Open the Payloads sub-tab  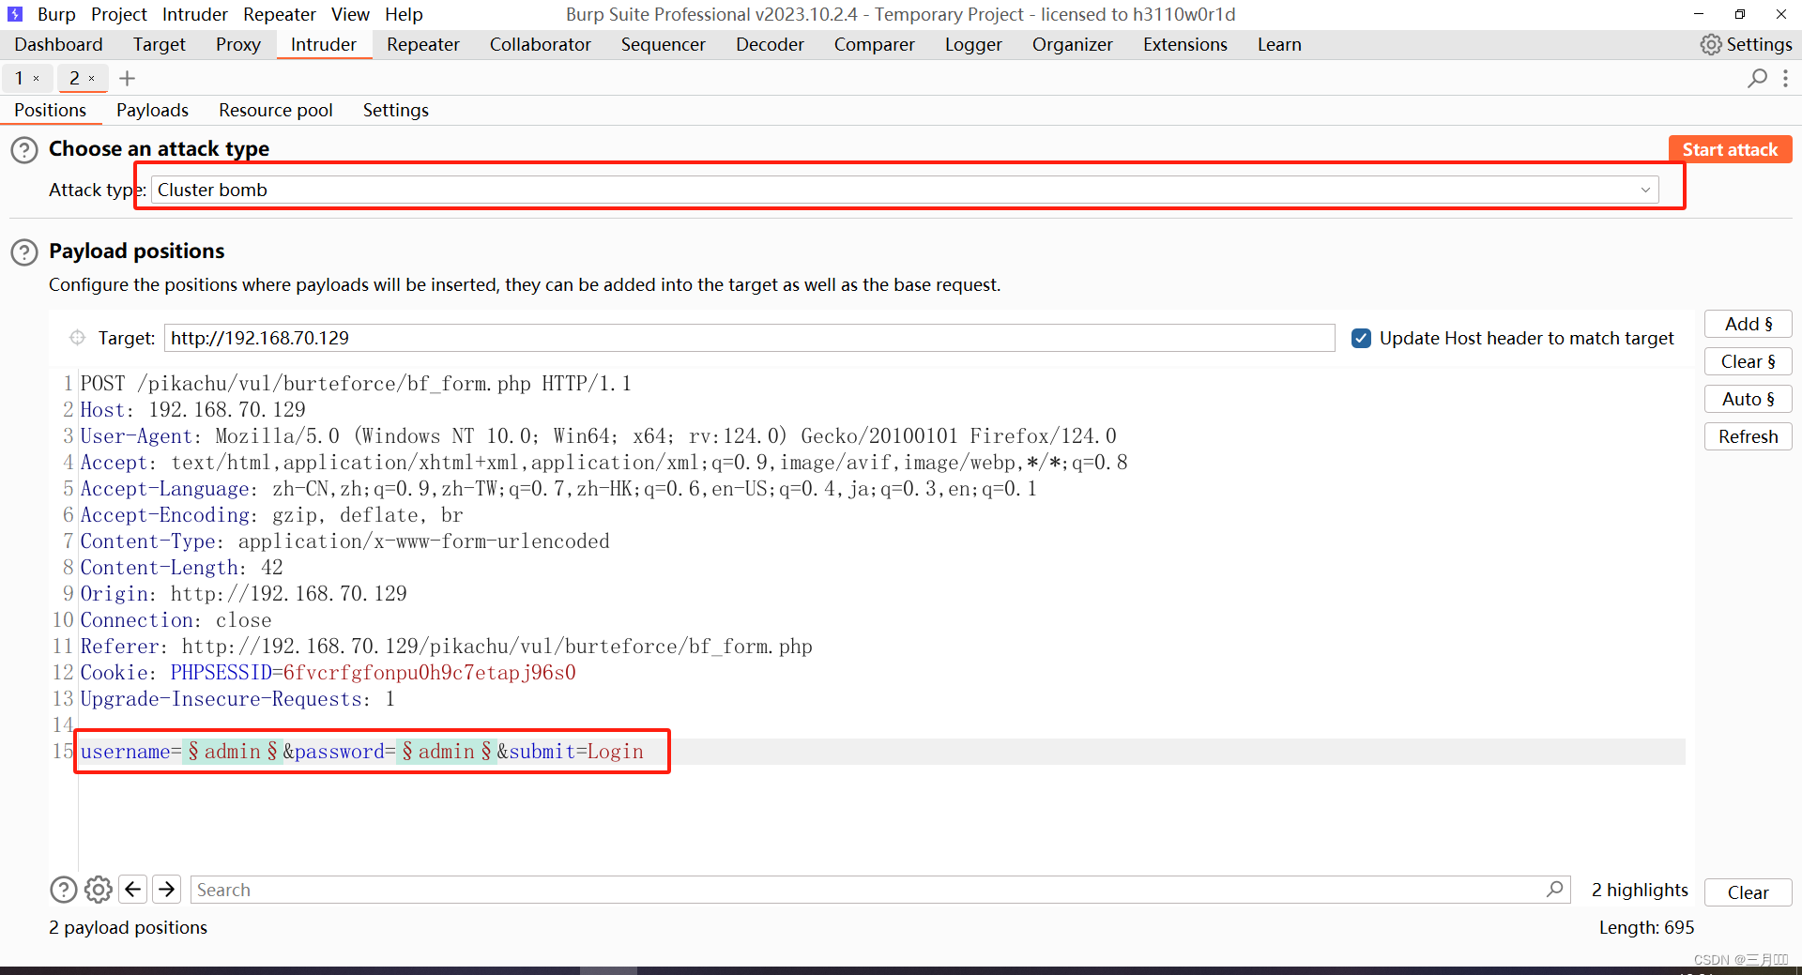pos(152,110)
